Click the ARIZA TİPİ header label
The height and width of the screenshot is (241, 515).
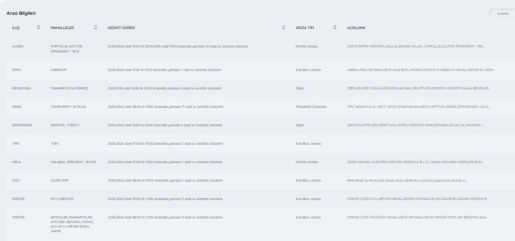point(305,28)
